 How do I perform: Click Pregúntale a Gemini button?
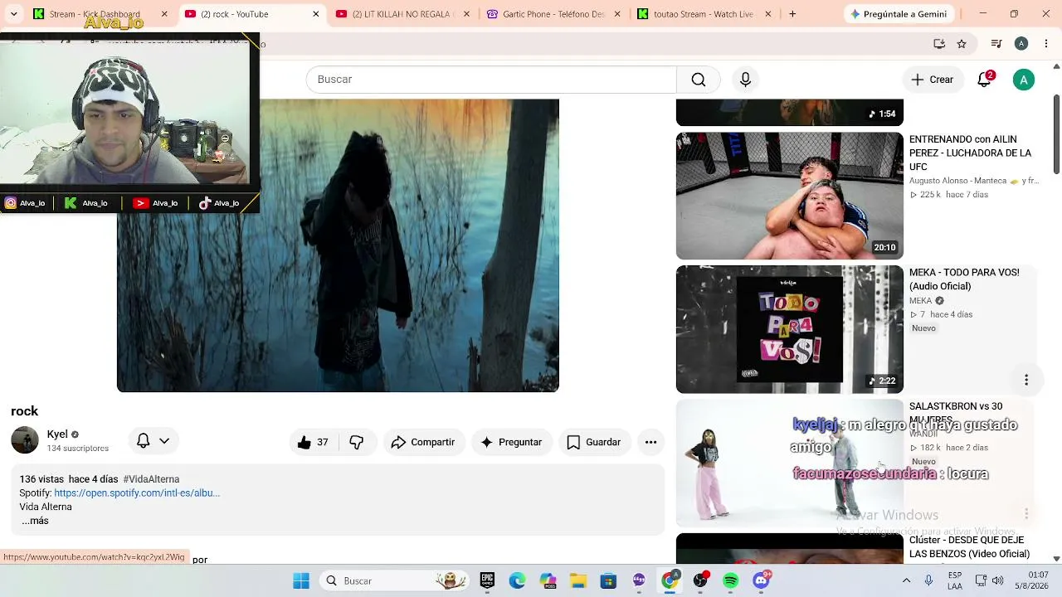click(x=898, y=14)
